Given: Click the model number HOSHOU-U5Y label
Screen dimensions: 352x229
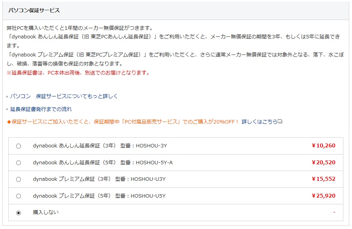Looking at the screenshot, I should pyautogui.click(x=148, y=196).
